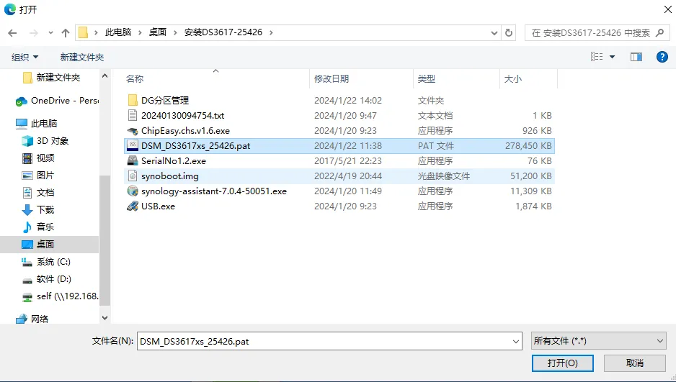Viewport: 676px width, 382px height.
Task: Click the Back navigation arrow
Action: (x=12, y=32)
